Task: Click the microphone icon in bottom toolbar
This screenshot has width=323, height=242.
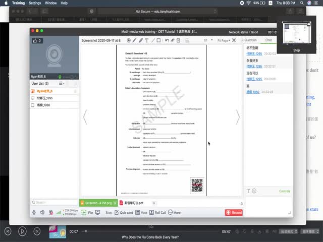Action: click(34, 213)
